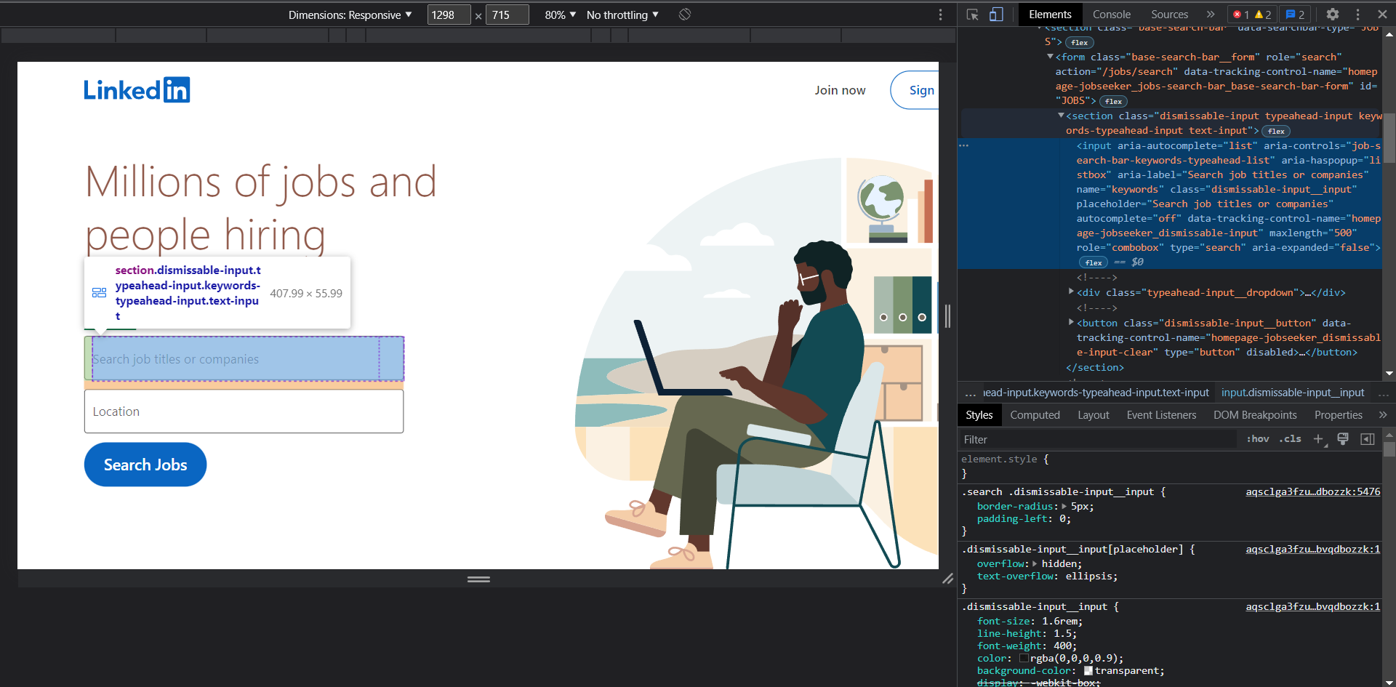Screen dimensions: 1396x687
Task: Select the inspect element icon
Action: tap(972, 14)
